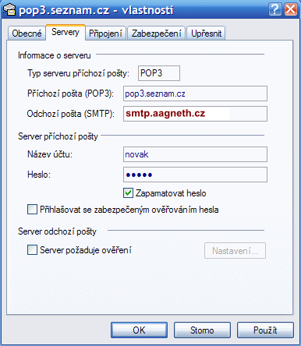This screenshot has height=346, width=301.
Task: Click the Server příchozí pošty heading
Action: tap(58, 136)
